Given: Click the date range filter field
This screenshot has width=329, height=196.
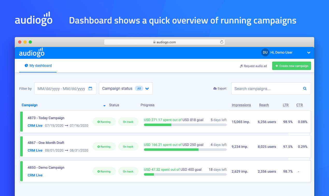Looking at the screenshot, I should pyautogui.click(x=65, y=88).
